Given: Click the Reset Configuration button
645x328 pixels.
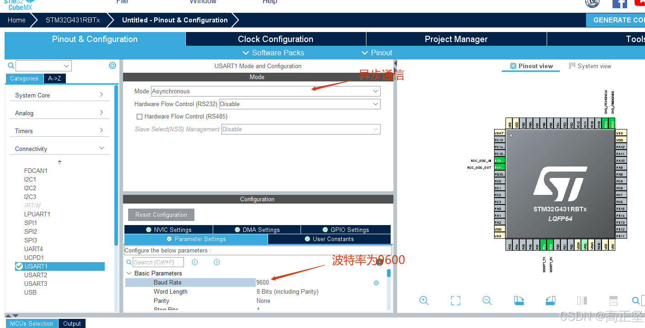Looking at the screenshot, I should pyautogui.click(x=161, y=215).
